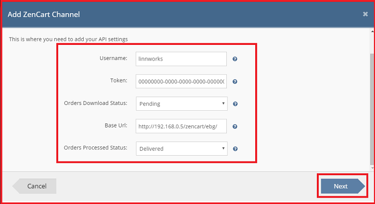Viewport: 375px width, 204px height.
Task: Open help icon beside Username field
Action: pyautogui.click(x=235, y=59)
